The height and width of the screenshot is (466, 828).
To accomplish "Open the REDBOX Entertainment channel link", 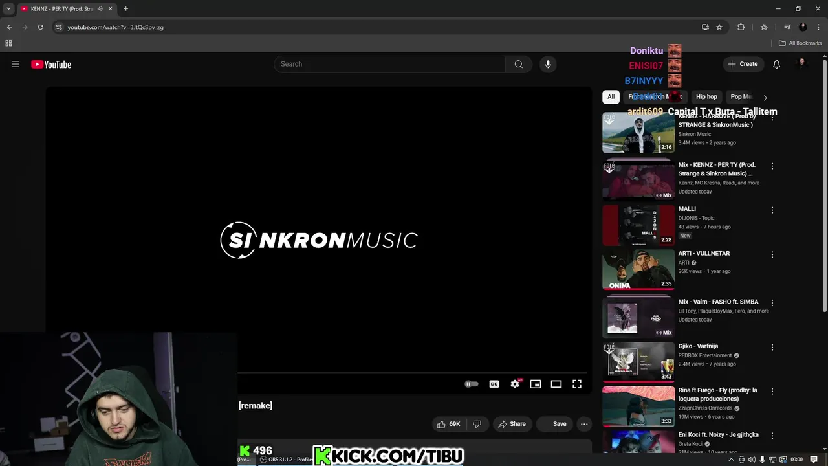I will click(705, 355).
